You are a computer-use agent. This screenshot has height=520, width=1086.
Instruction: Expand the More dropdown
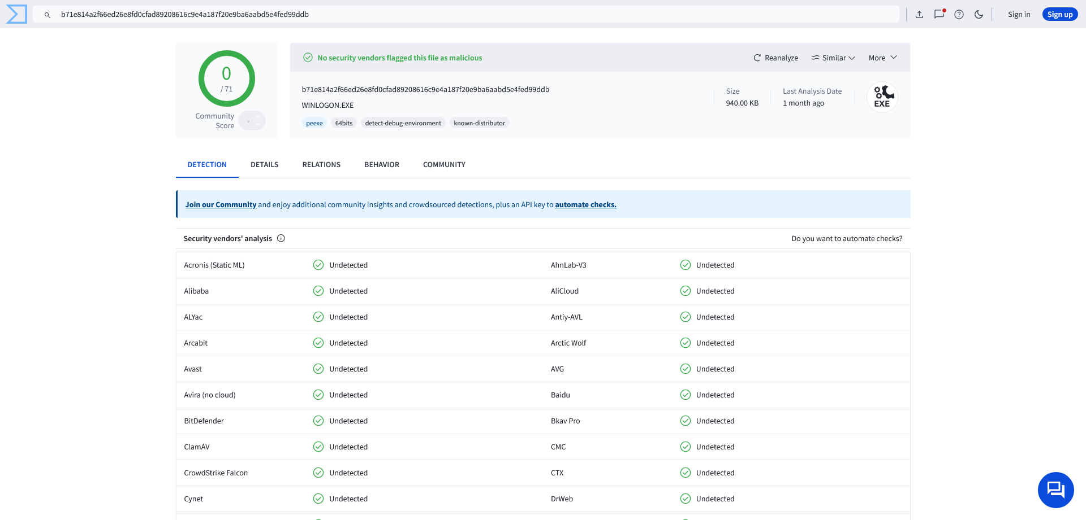coord(882,58)
